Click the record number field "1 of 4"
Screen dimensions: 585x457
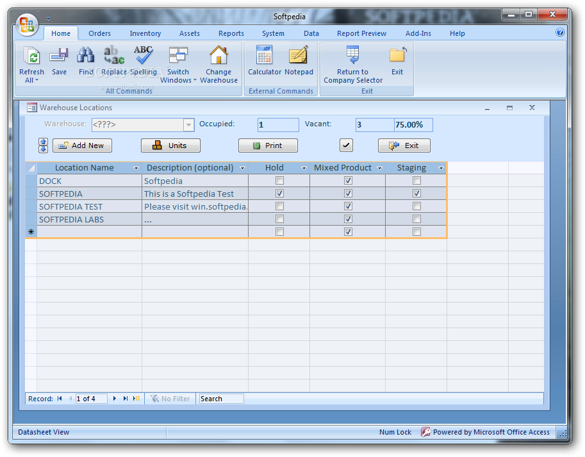pyautogui.click(x=92, y=399)
